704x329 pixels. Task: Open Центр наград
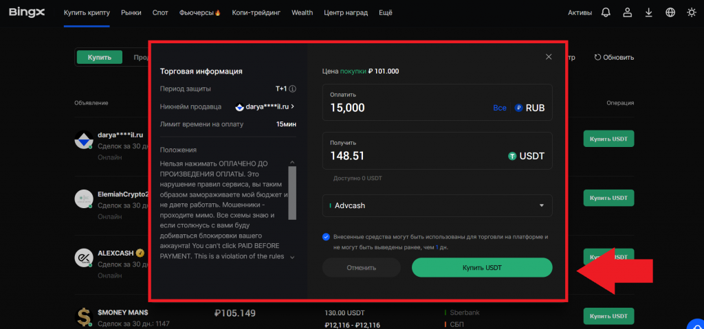(x=346, y=12)
